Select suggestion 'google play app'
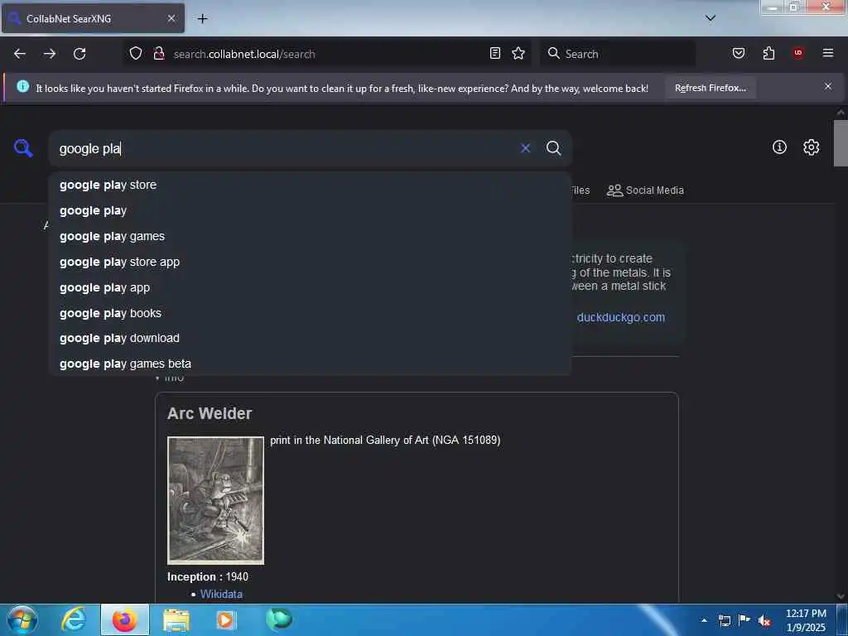This screenshot has width=848, height=636. point(310,287)
